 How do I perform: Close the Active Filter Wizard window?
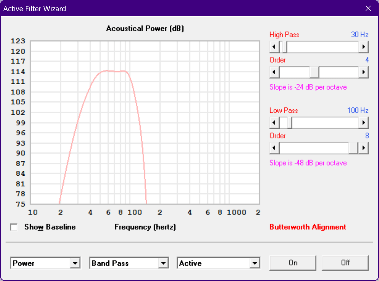coord(368,8)
